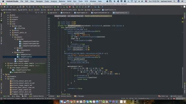Collapse the presenter folder under image

tap(13, 52)
